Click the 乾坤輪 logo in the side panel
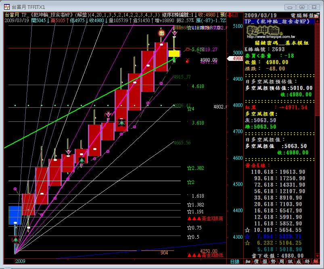Screen dimensions: 324x269 (265, 31)
